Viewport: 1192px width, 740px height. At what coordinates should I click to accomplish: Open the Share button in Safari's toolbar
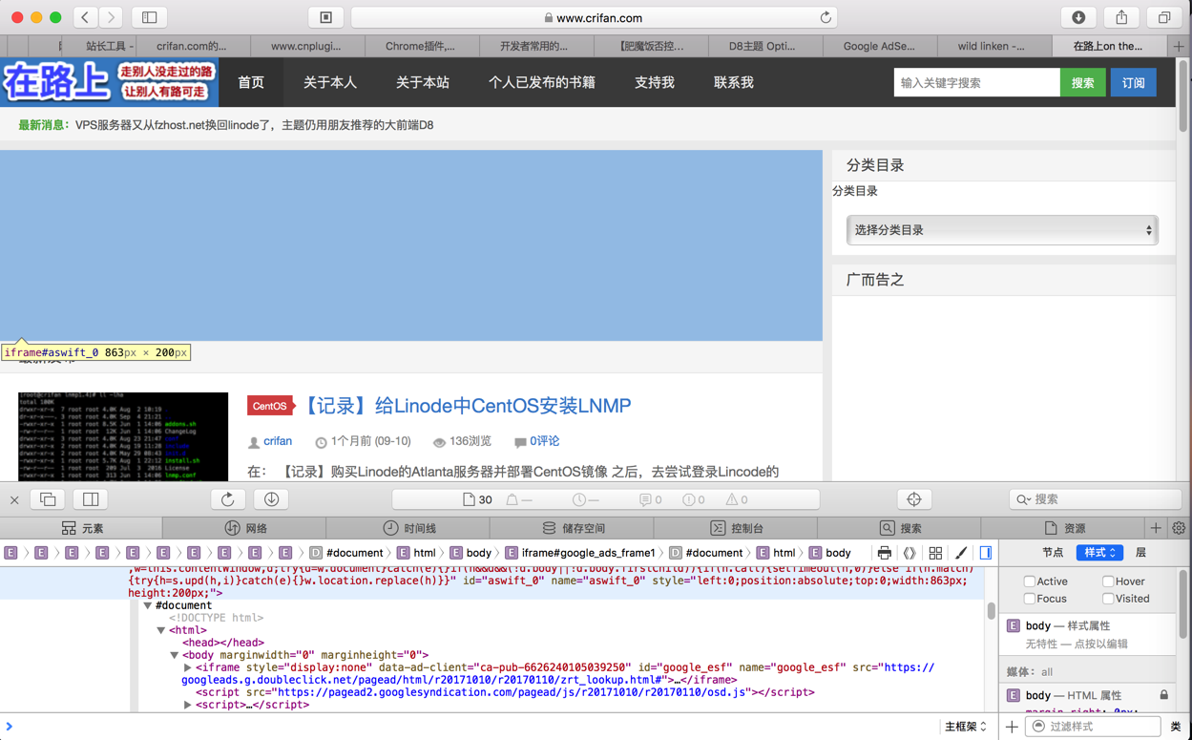pyautogui.click(x=1121, y=17)
